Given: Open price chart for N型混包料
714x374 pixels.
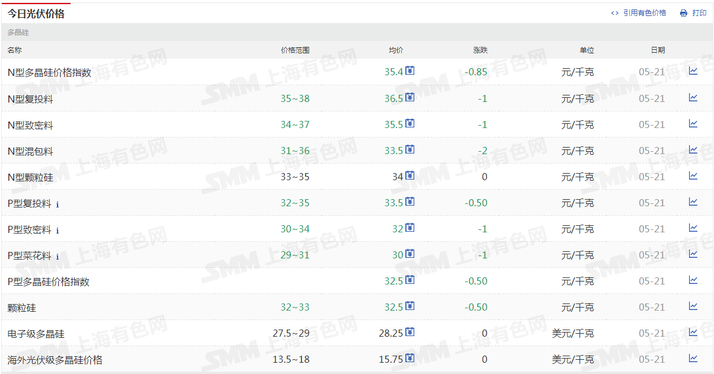Looking at the screenshot, I should point(693,149).
